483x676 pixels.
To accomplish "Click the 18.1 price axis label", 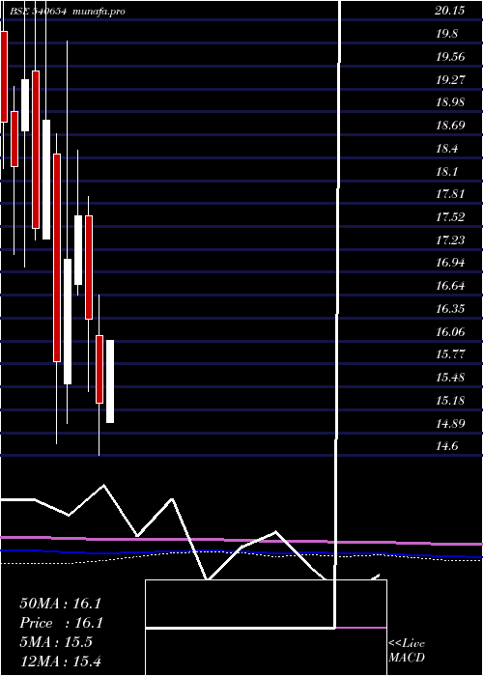I will pos(446,172).
